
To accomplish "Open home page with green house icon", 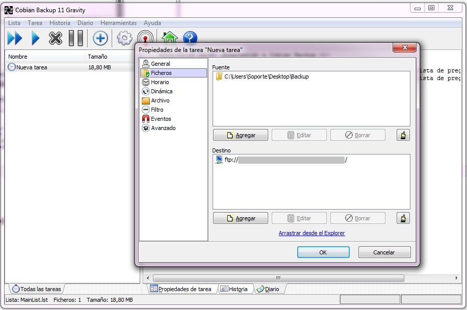I will click(x=169, y=37).
